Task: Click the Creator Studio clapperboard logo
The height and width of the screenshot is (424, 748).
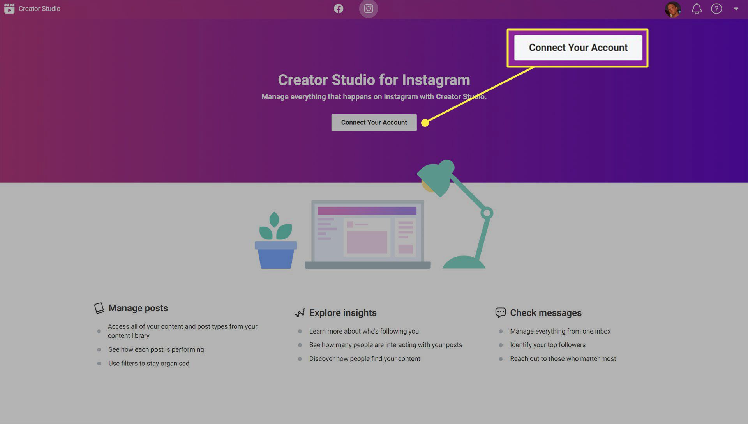Action: [9, 9]
